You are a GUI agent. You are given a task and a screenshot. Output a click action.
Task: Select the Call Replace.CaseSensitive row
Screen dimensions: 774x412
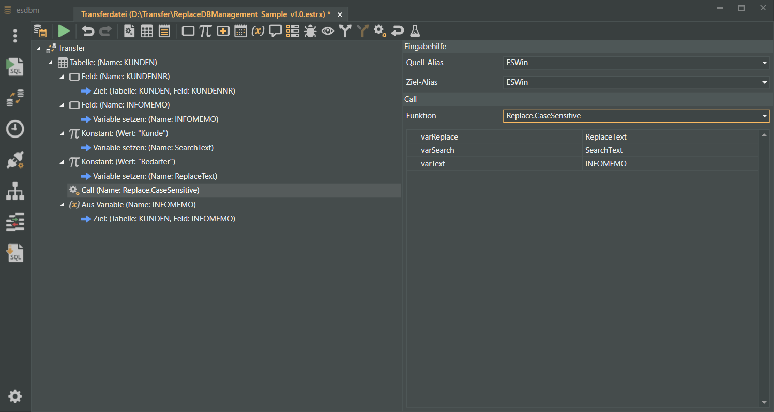[x=234, y=190]
